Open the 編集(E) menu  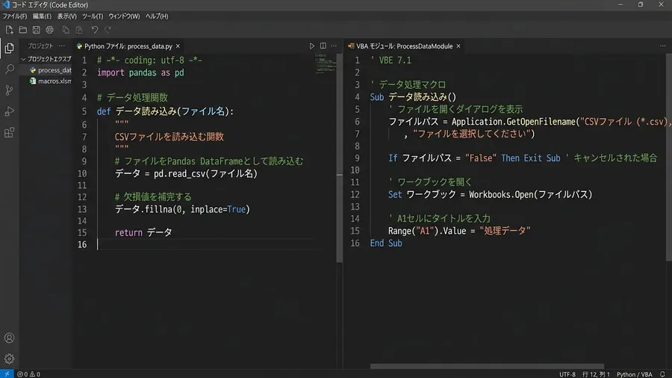coord(42,16)
